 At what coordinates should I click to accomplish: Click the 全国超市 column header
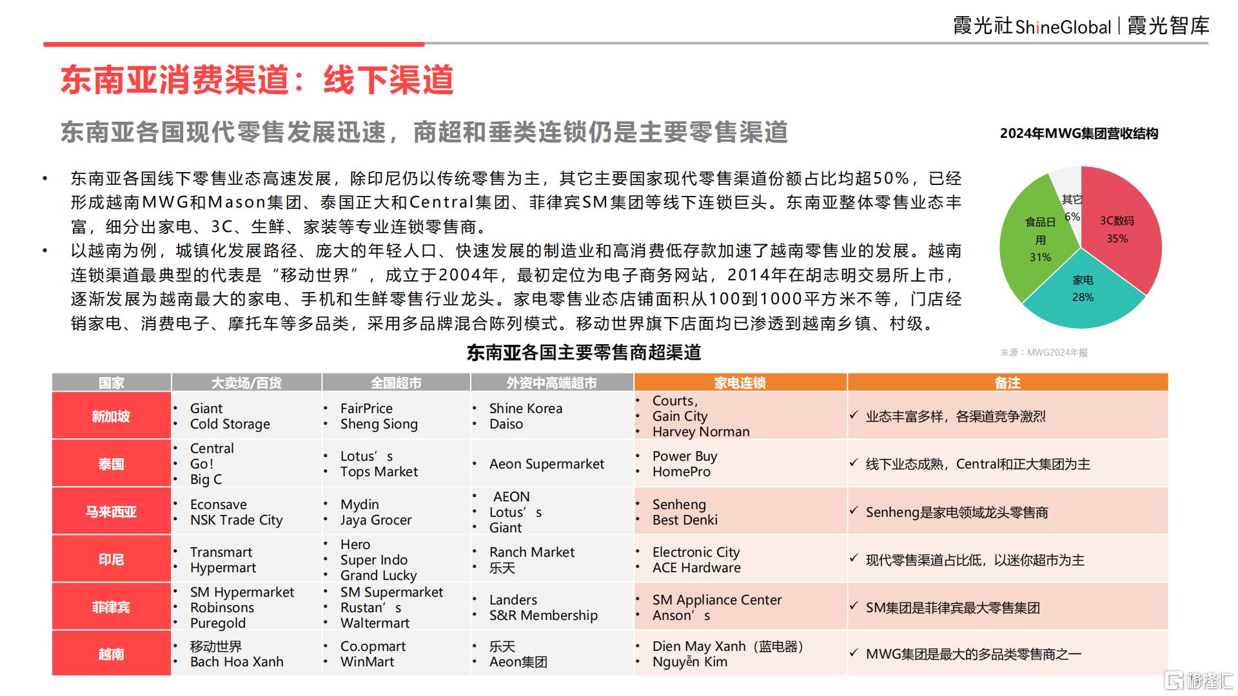pyautogui.click(x=395, y=382)
